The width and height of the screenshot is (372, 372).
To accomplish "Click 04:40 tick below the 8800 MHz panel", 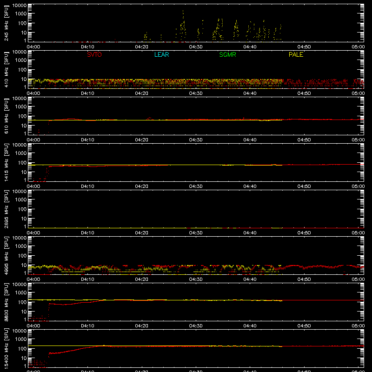I will (x=250, y=326).
